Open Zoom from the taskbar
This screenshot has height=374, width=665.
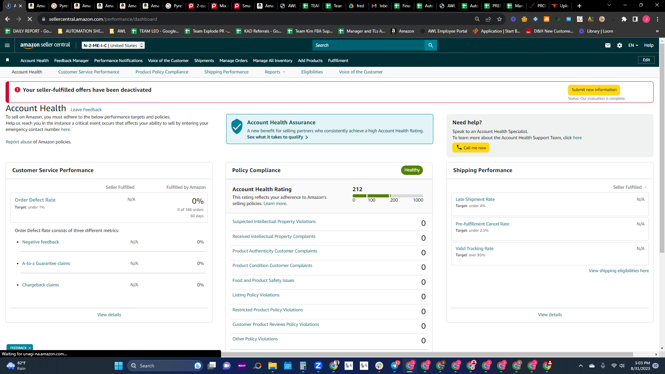point(318,366)
